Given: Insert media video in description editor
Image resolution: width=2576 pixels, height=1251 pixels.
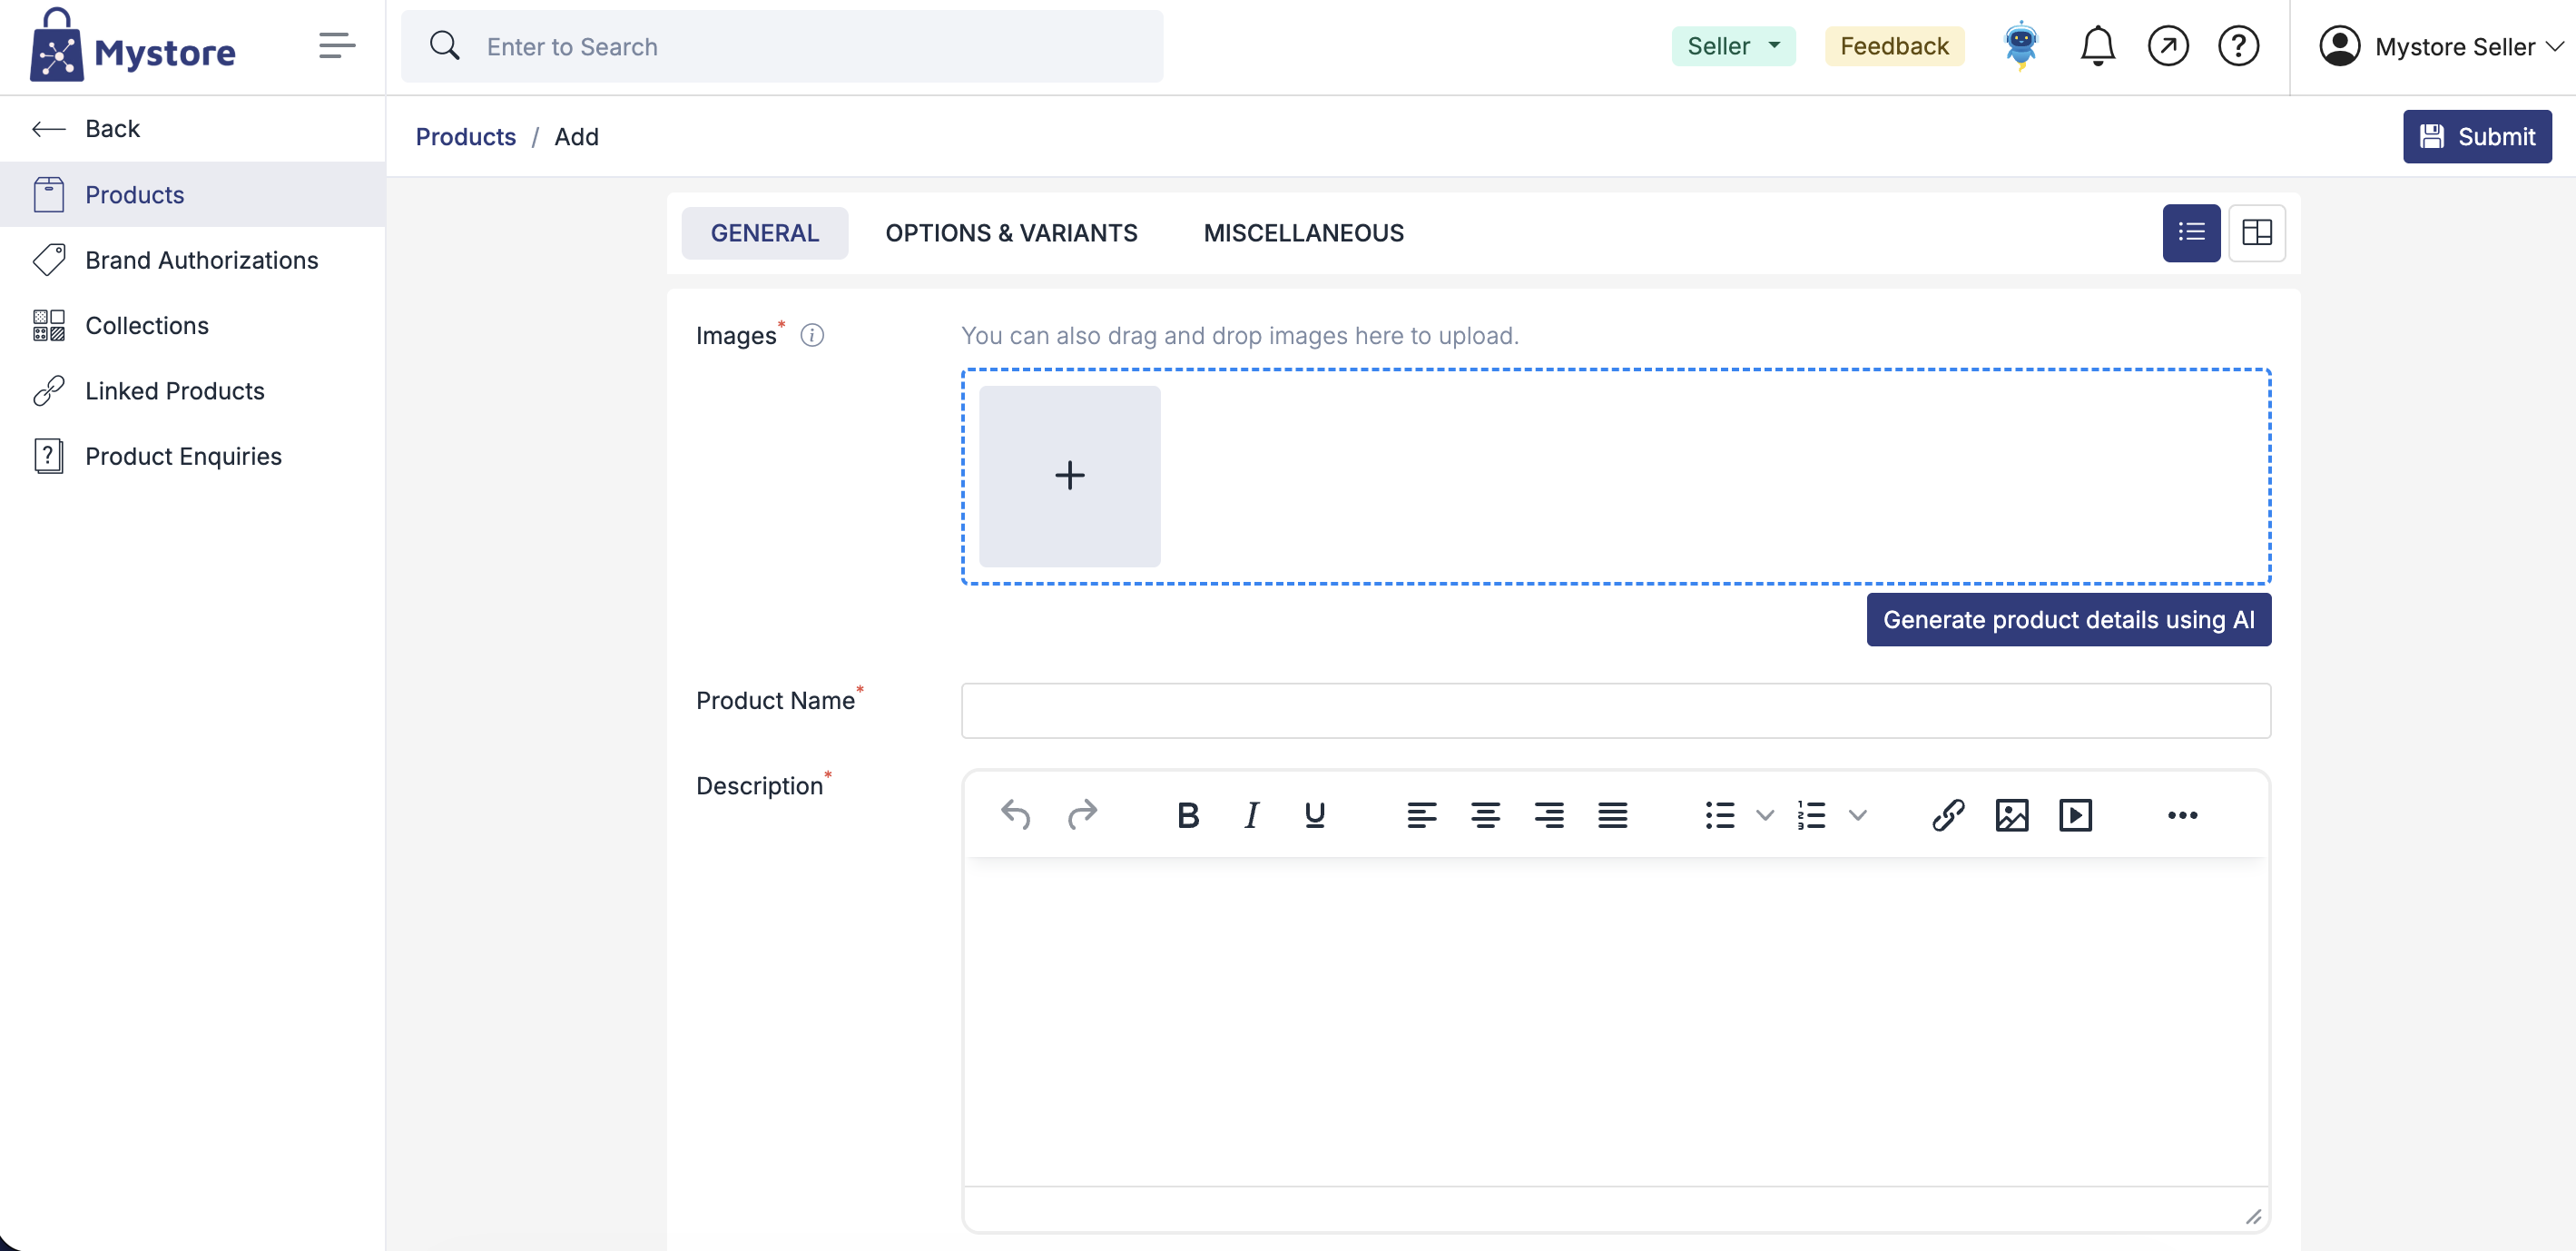Looking at the screenshot, I should point(2075,815).
